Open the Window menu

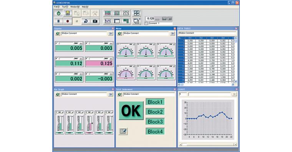click(x=75, y=7)
